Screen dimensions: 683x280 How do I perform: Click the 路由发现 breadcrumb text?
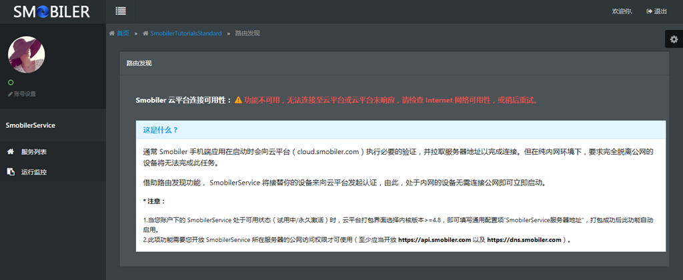tap(247, 33)
